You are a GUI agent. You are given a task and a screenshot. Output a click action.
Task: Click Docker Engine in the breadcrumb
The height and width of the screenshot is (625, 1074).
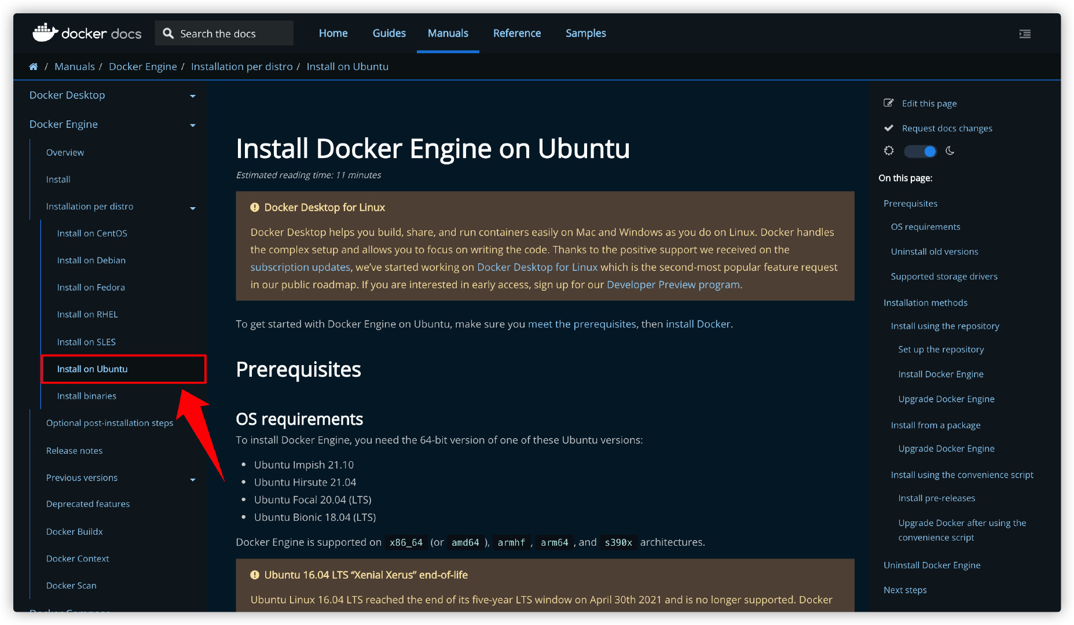pyautogui.click(x=143, y=67)
